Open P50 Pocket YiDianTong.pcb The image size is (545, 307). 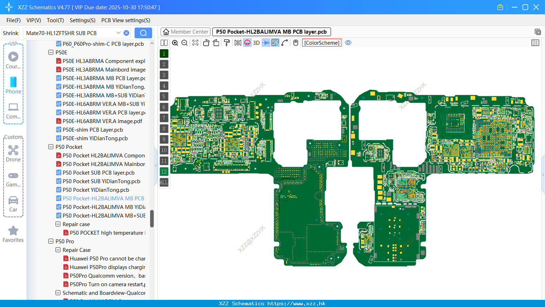tap(93, 190)
